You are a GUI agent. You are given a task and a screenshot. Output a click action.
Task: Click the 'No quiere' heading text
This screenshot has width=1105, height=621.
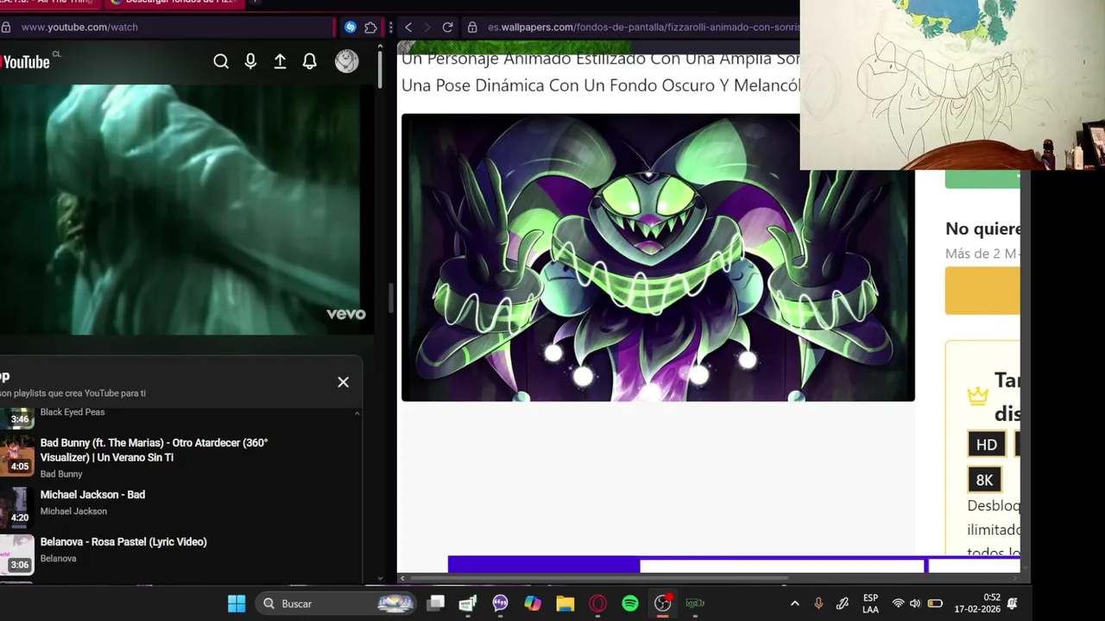(983, 229)
